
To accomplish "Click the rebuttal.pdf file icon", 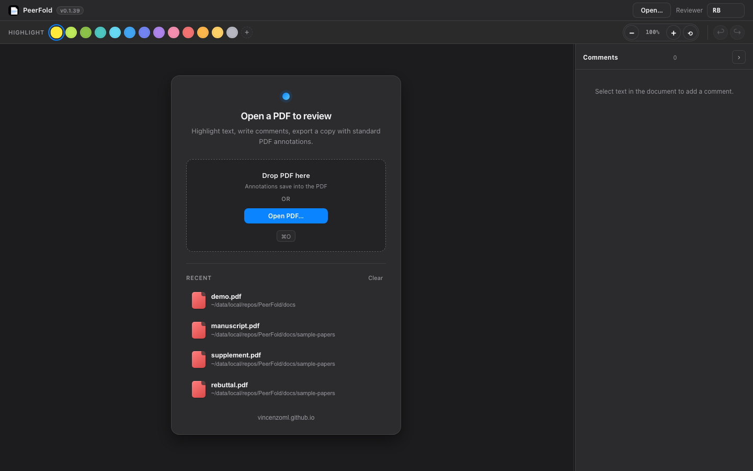I will pos(199,389).
